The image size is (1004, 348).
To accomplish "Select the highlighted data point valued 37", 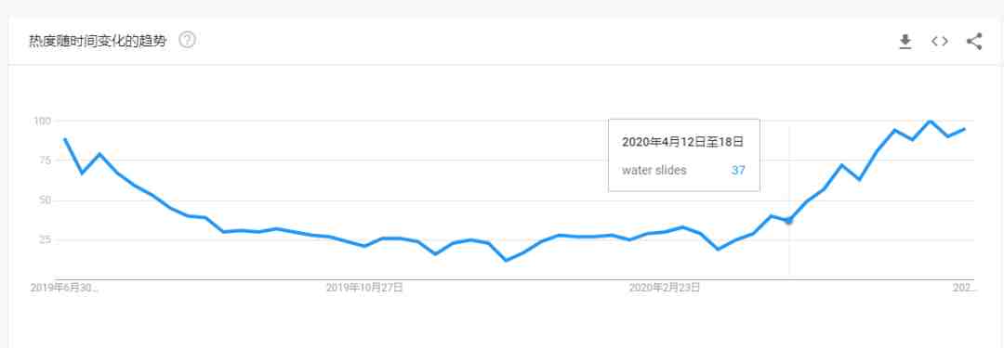I will pos(789,221).
